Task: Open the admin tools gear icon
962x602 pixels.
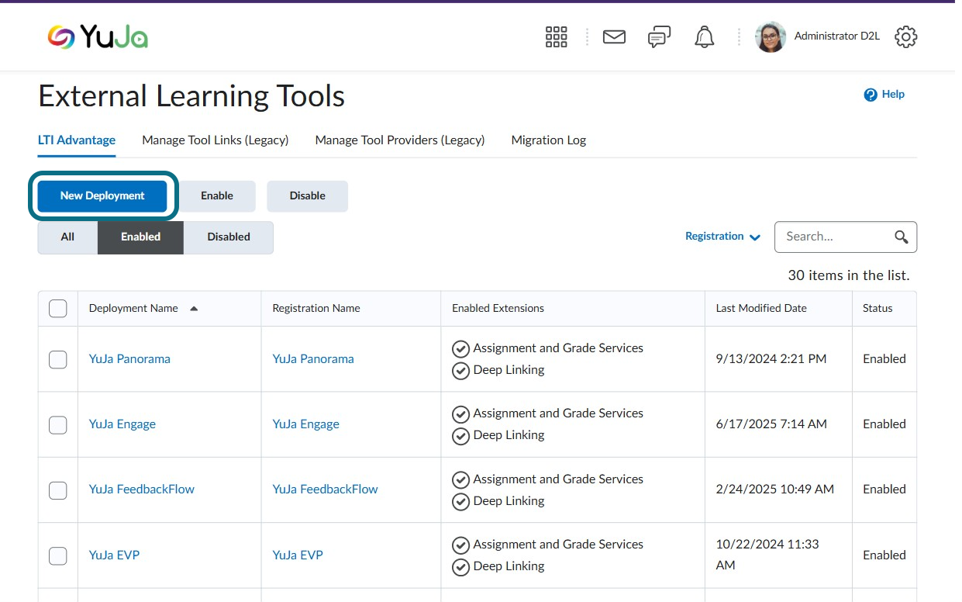Action: click(x=905, y=36)
